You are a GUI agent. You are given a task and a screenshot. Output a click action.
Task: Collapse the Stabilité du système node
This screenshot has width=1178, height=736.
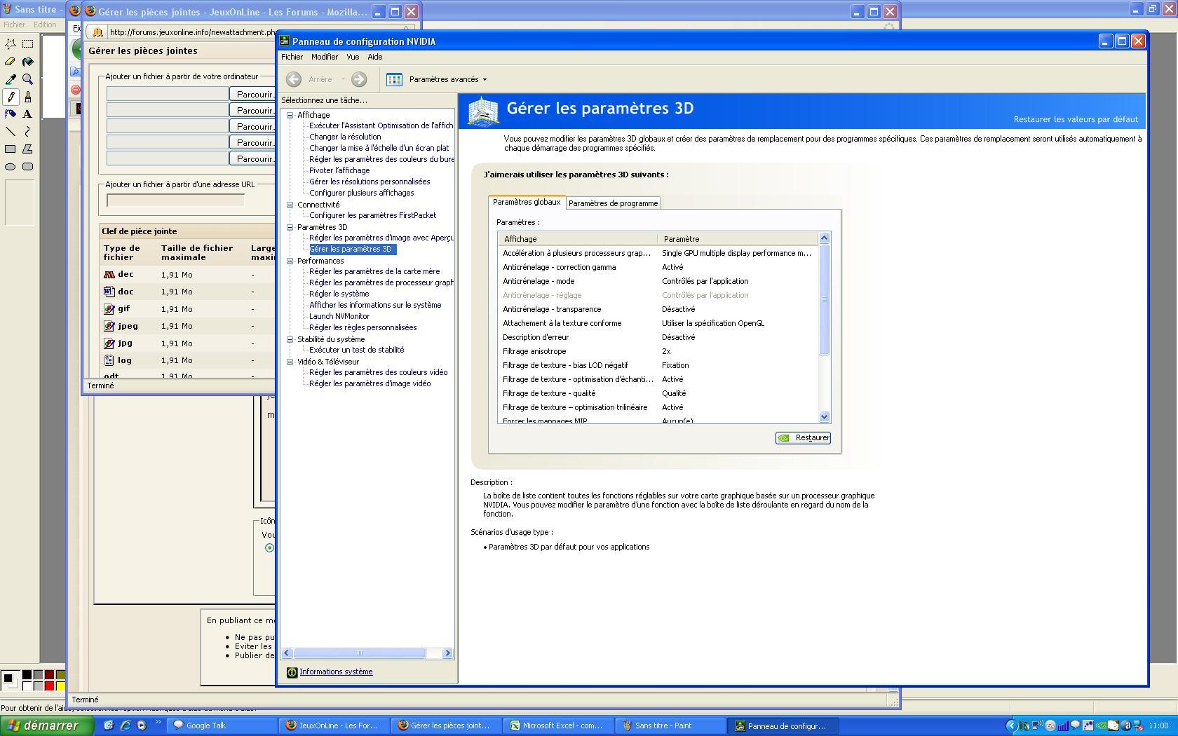pos(290,339)
